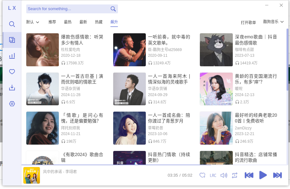Seek using the playback progress bar
The image size is (290, 189).
point(155,165)
